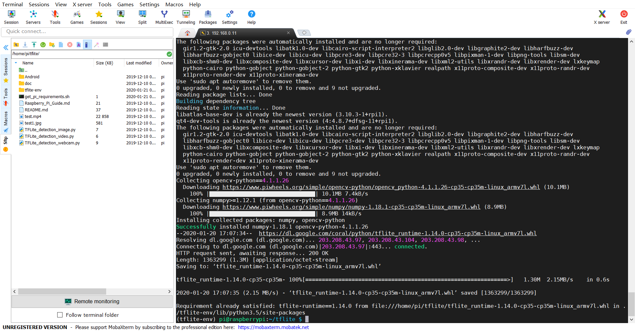Image resolution: width=635 pixels, height=331 pixels.
Task: Go to parent folder in SFTP toolbar
Action: pos(16,45)
